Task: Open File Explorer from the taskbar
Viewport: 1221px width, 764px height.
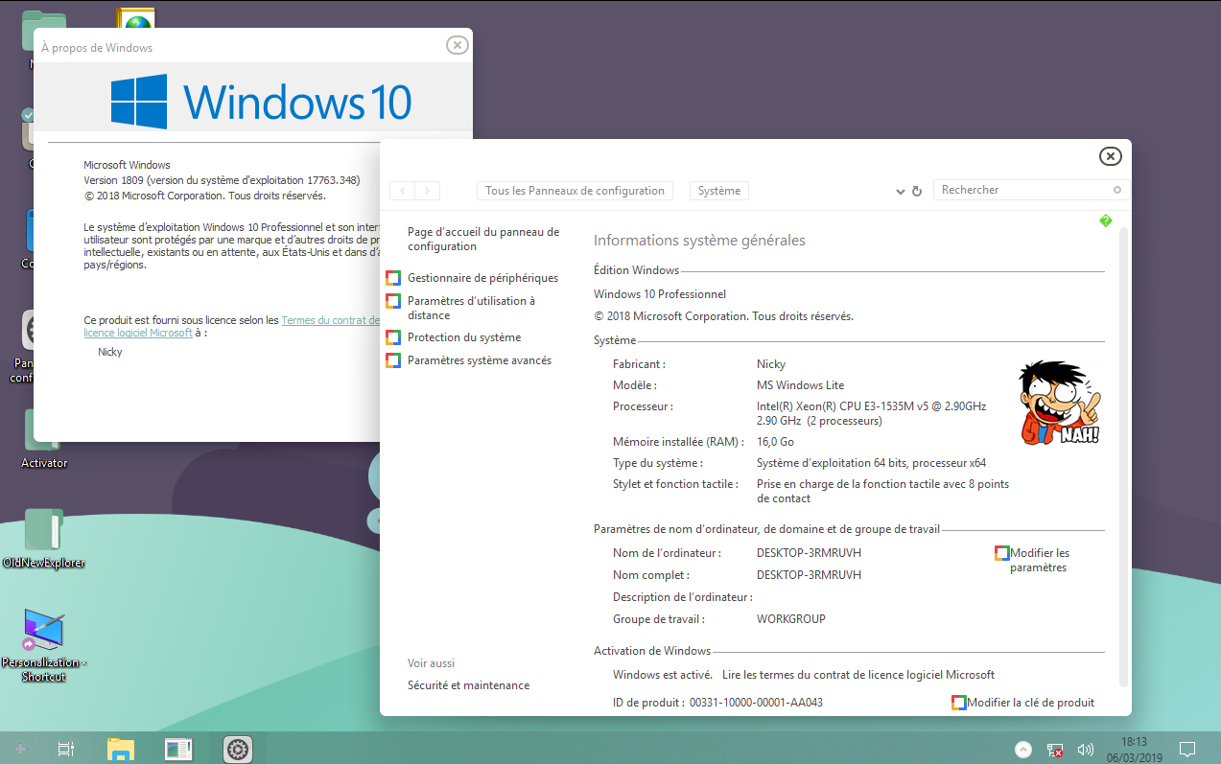Action: pyautogui.click(x=120, y=749)
